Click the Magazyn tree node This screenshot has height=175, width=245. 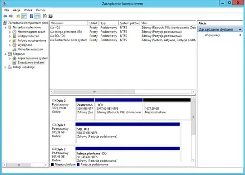(19, 53)
